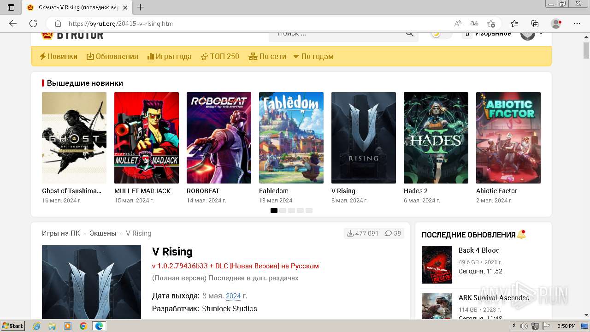Click the Stunlock Studios developer text

pos(230,308)
